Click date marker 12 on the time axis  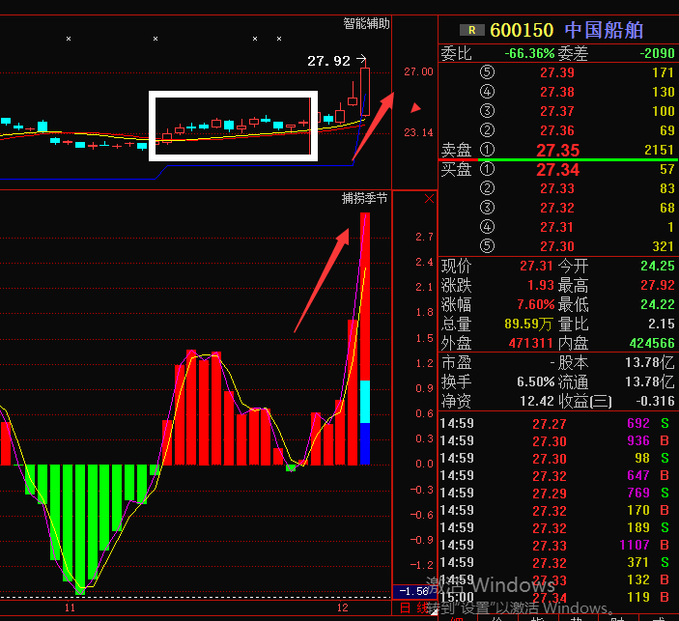[x=342, y=608]
